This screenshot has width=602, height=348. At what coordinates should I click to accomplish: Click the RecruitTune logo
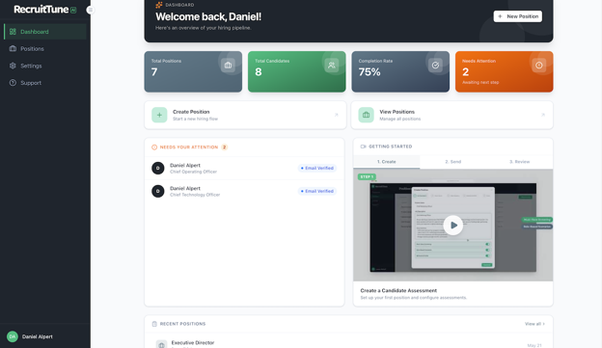coord(45,10)
